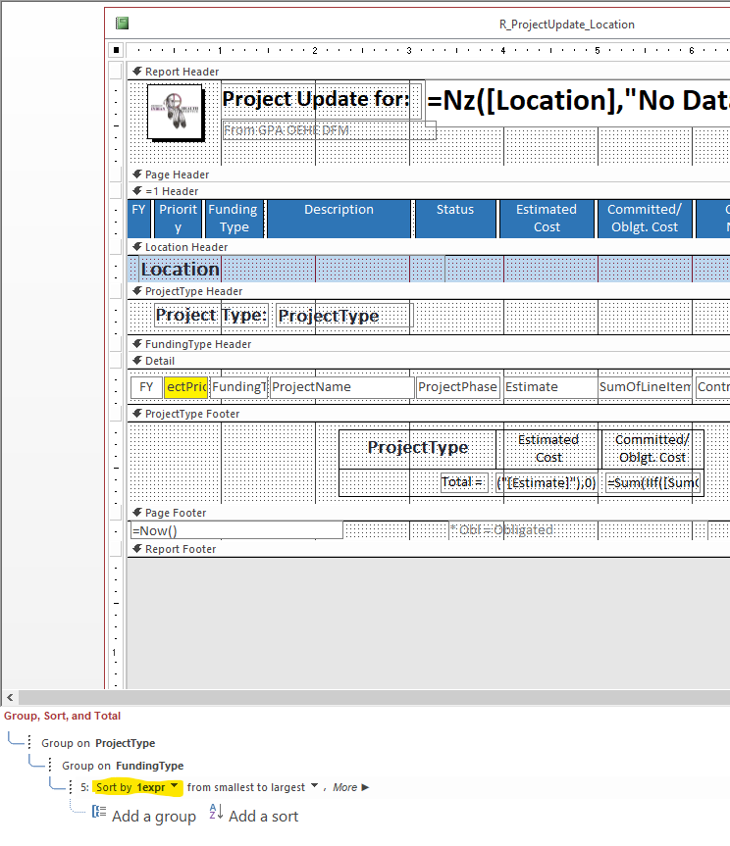Image resolution: width=730 pixels, height=846 pixels.
Task: Select the FY column header label
Action: (x=138, y=219)
